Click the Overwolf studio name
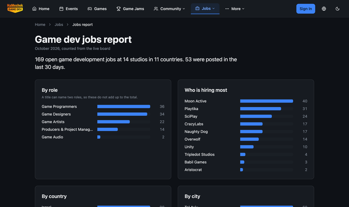Viewport: 349px width, 207px height. 192,139
